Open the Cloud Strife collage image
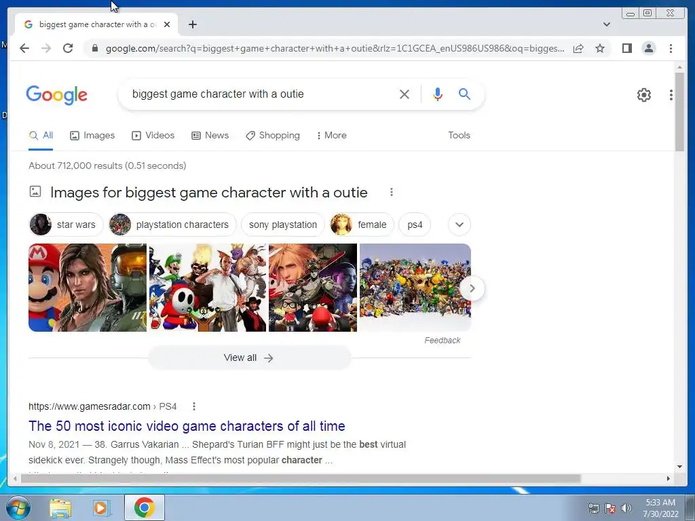The image size is (695, 521). click(312, 288)
